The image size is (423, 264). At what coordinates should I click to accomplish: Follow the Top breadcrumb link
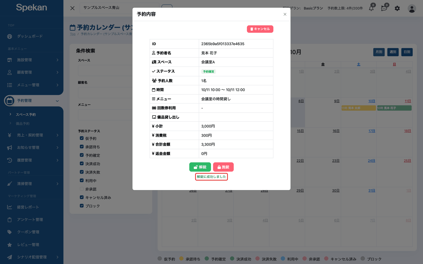pyautogui.click(x=73, y=34)
